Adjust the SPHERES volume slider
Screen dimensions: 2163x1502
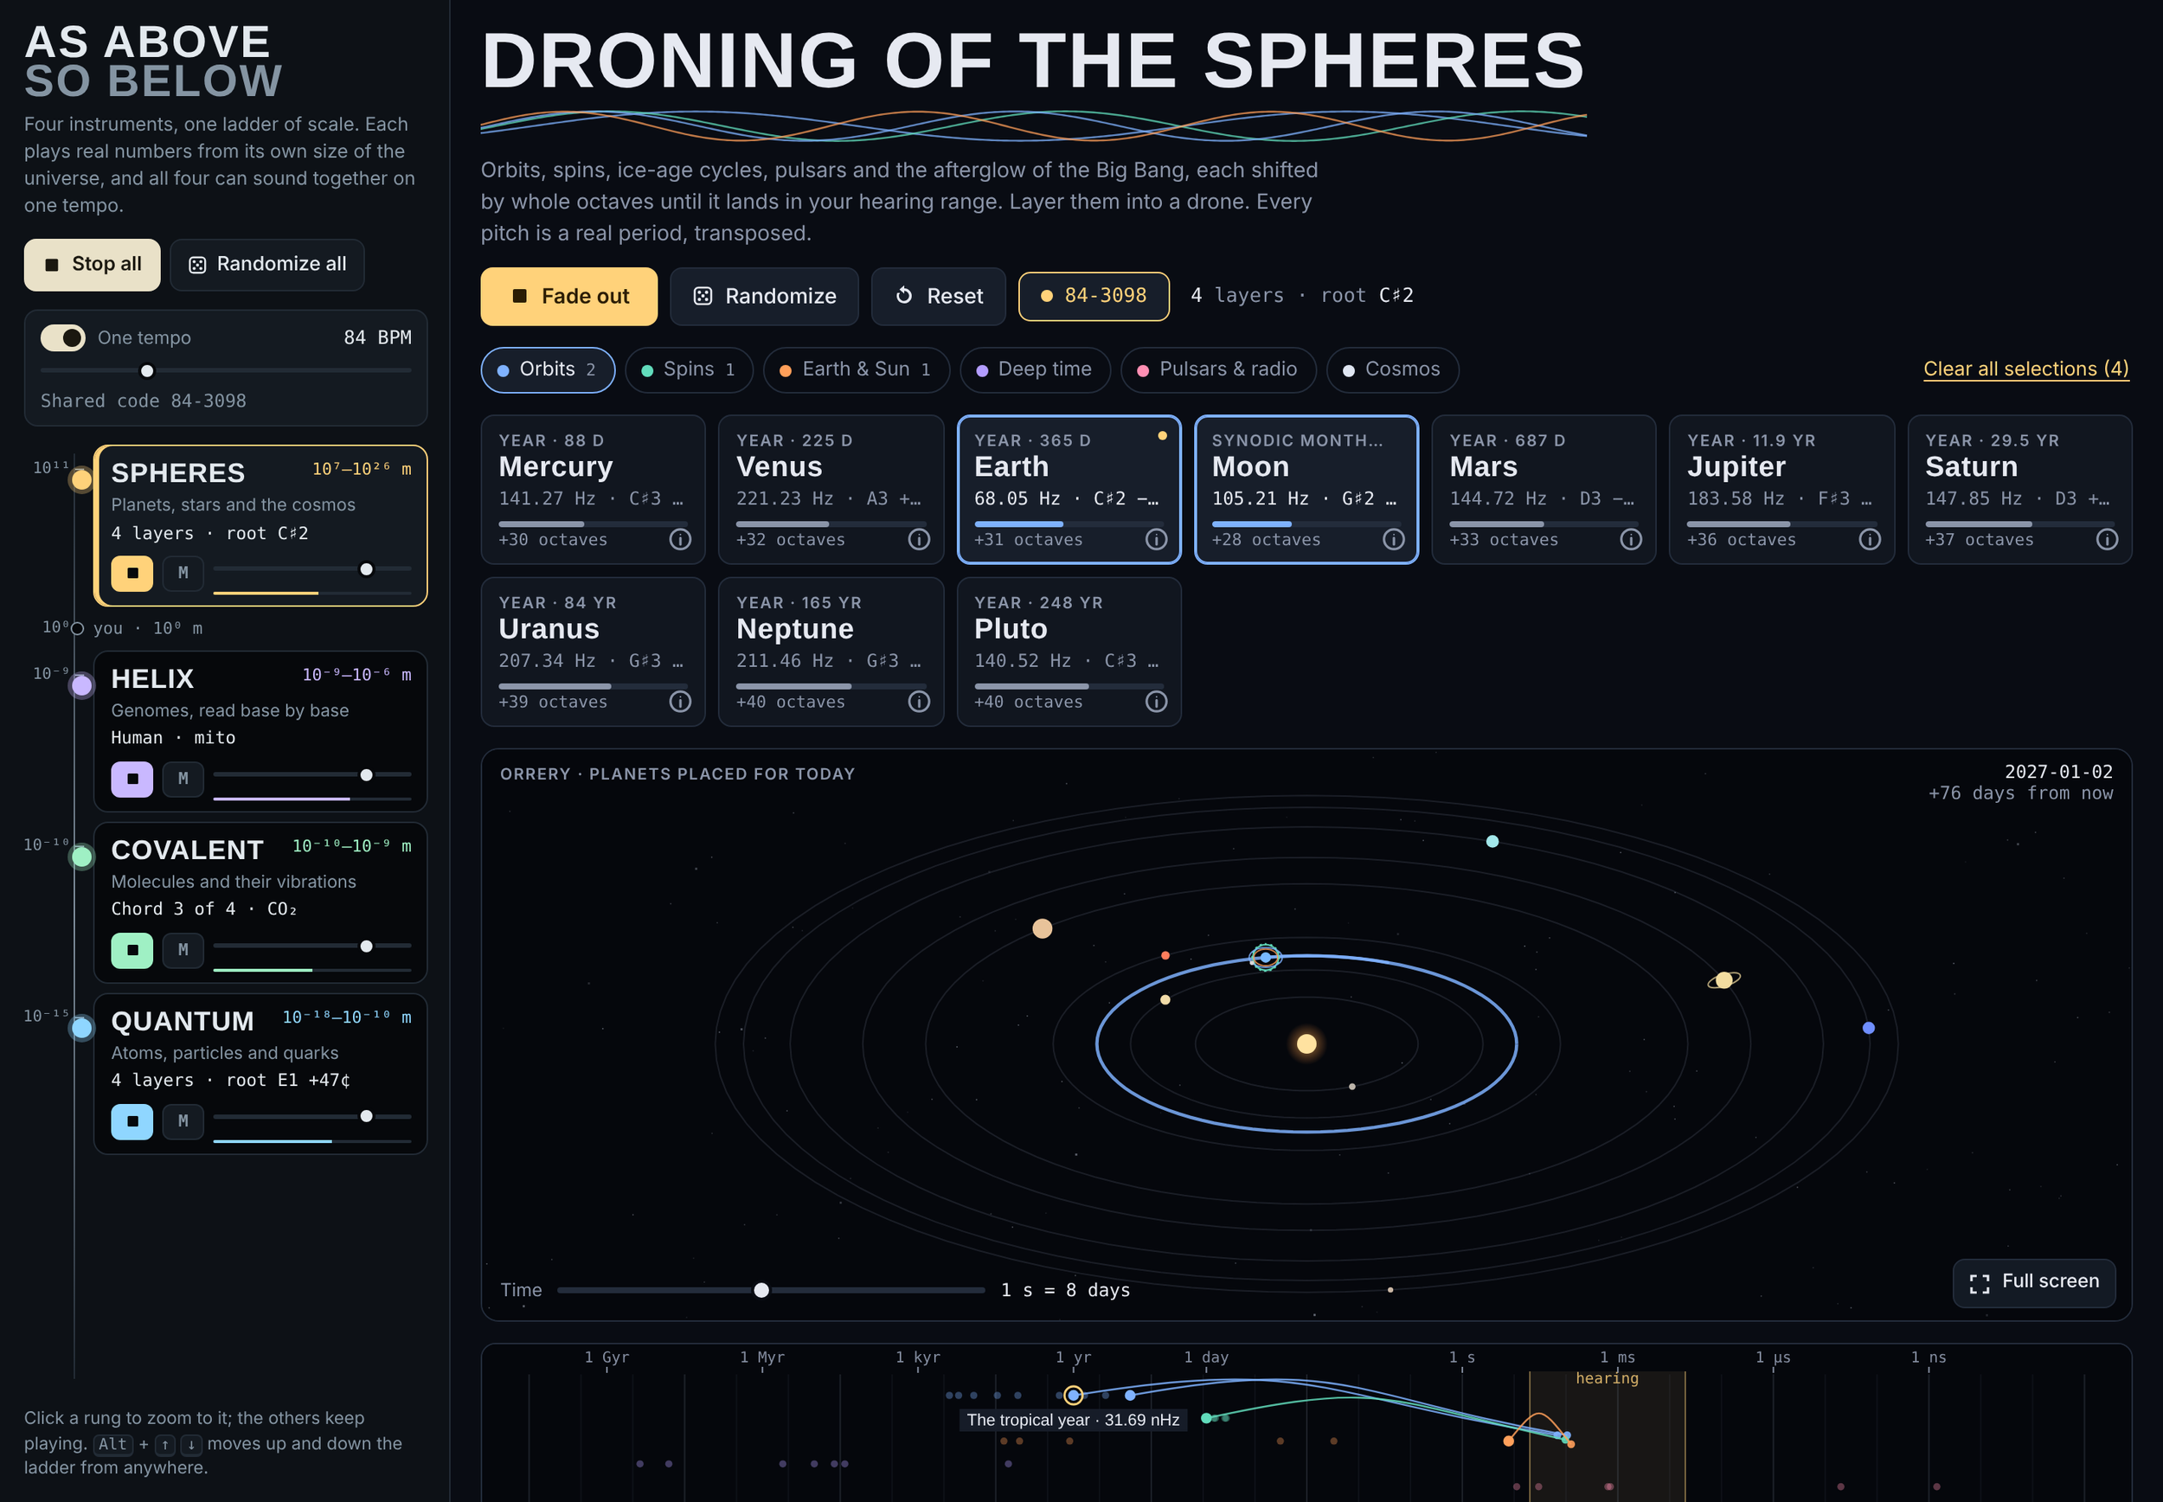[x=312, y=568]
